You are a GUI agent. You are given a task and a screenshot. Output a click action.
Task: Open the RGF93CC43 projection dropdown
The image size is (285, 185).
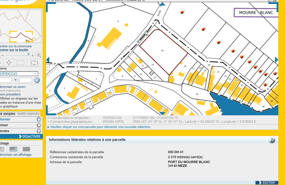click(x=19, y=74)
